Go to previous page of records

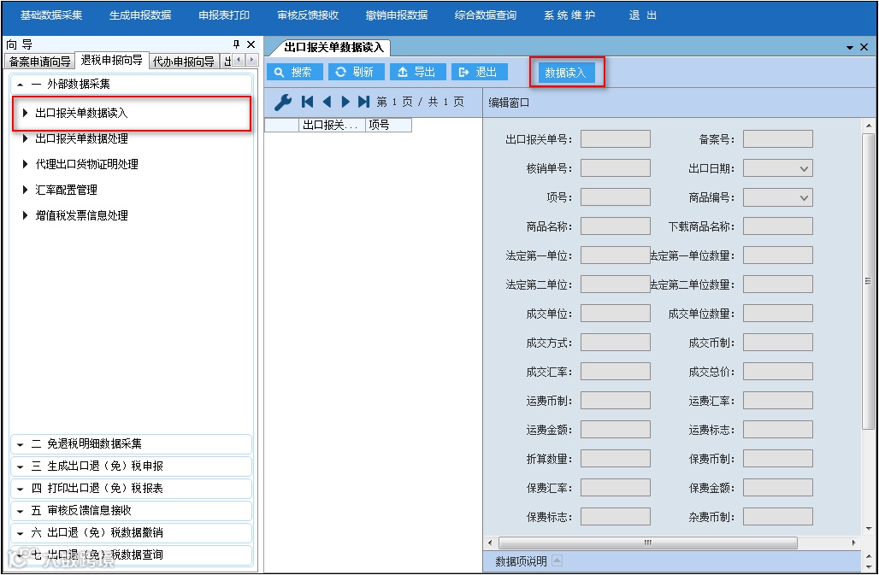pos(327,102)
